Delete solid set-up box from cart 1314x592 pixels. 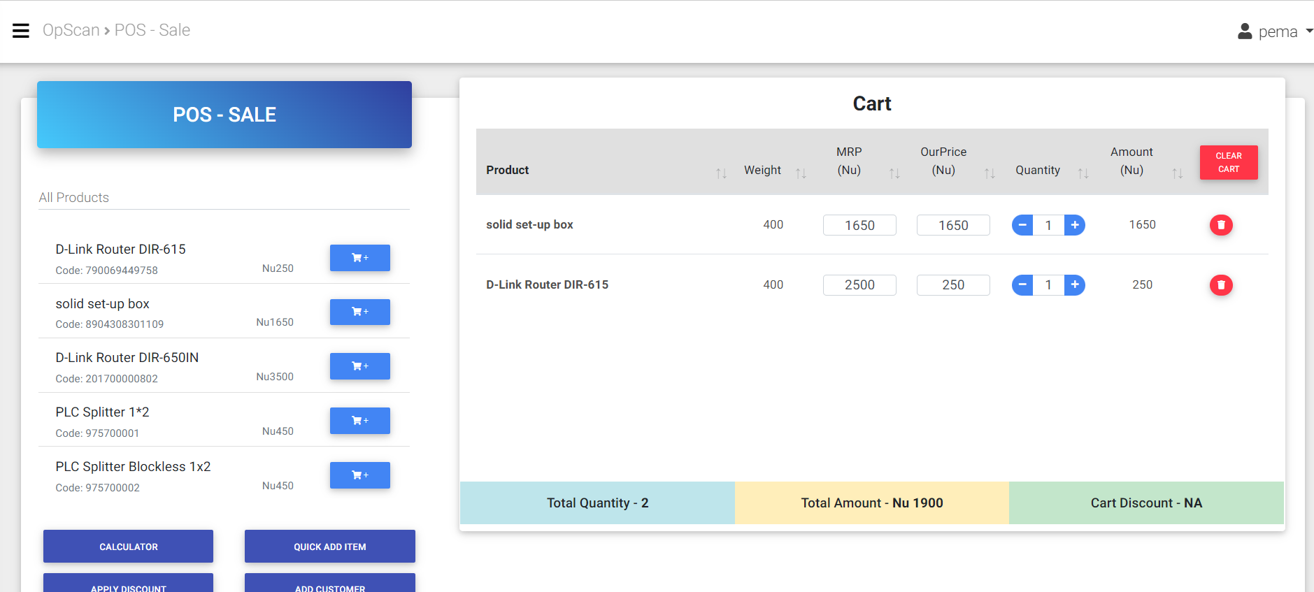1221,225
